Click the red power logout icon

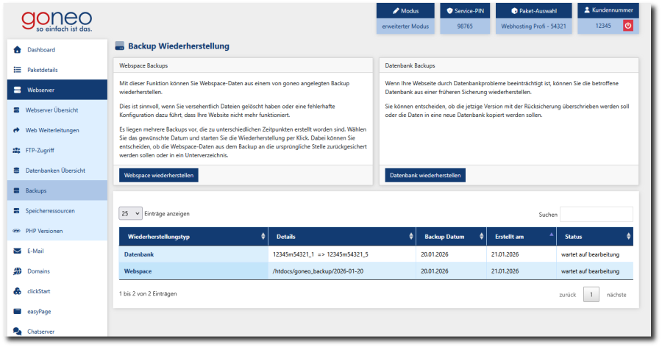pos(628,26)
